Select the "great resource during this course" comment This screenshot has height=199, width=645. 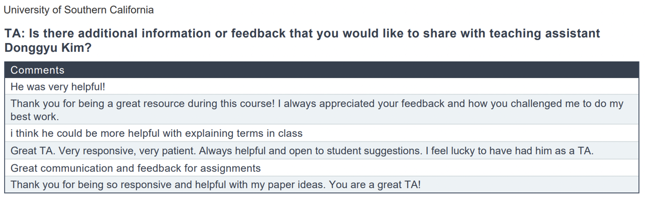click(322, 110)
